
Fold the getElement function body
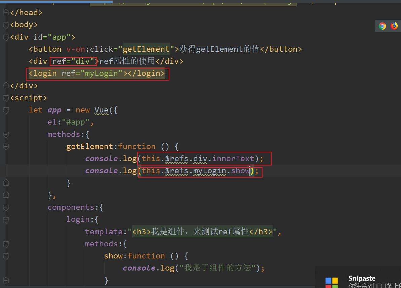6,147
